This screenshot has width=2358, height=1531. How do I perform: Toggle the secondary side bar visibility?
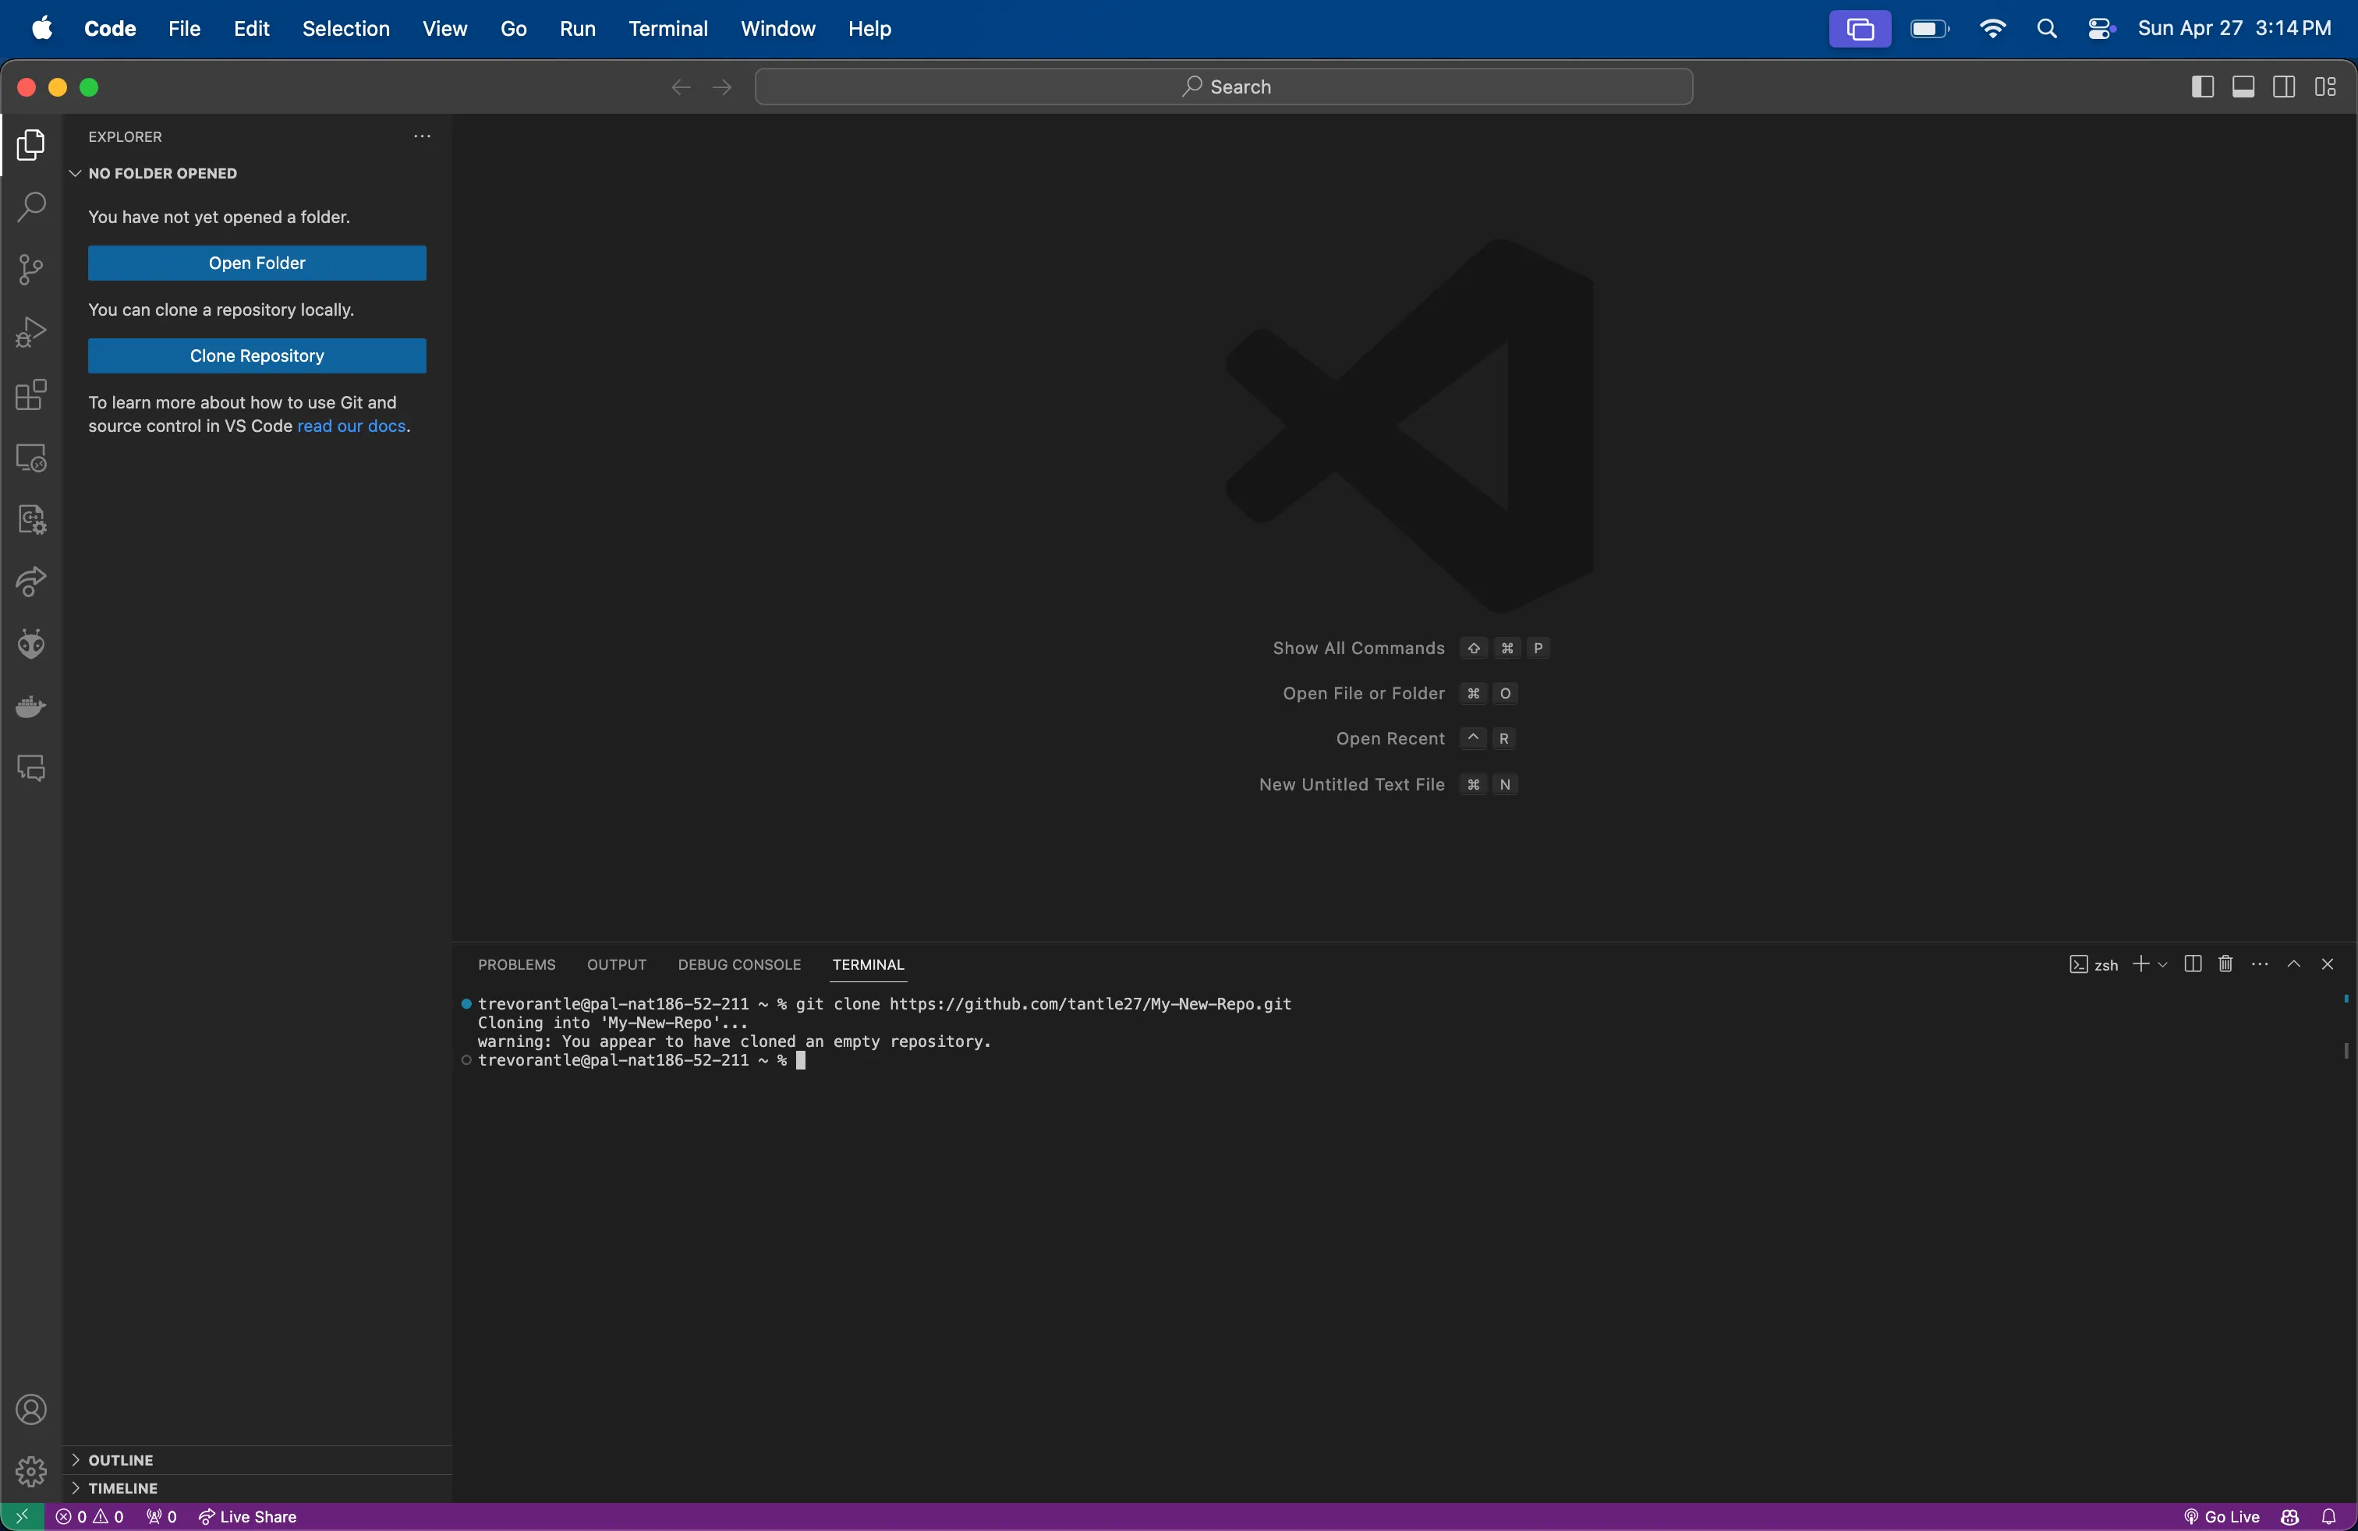coord(2285,87)
